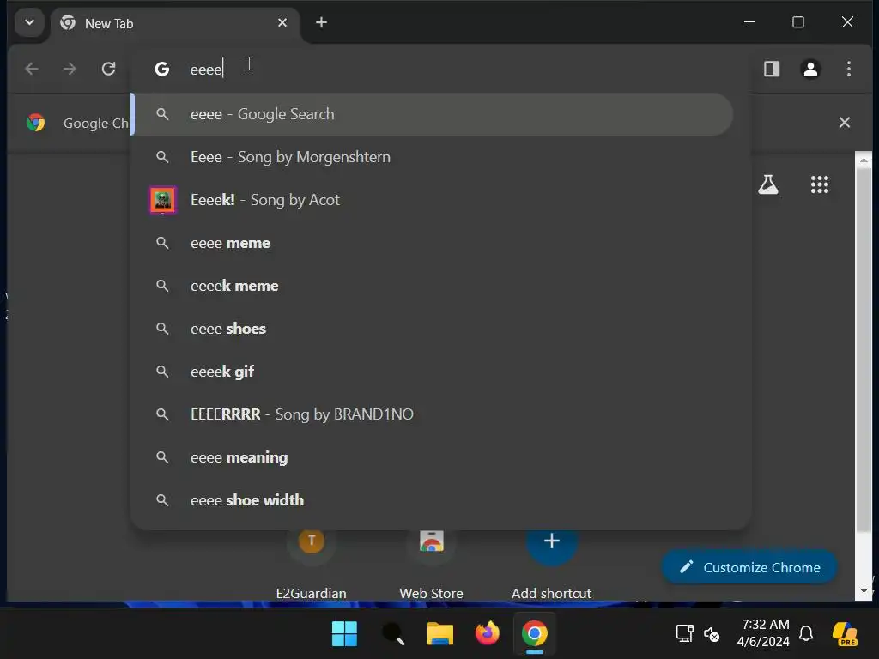
Task: Maximize the Chrome window
Action: coord(798,22)
